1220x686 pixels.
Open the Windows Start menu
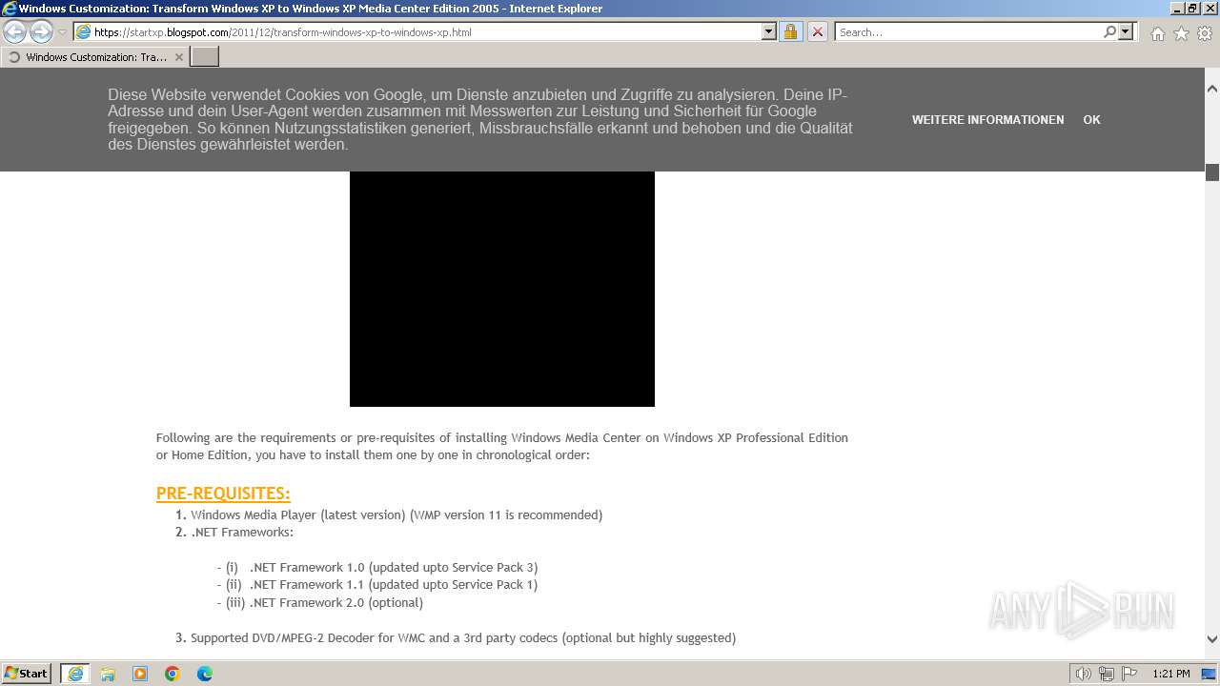pos(27,674)
